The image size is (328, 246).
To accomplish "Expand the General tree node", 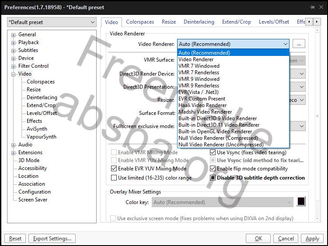I will (14, 35).
